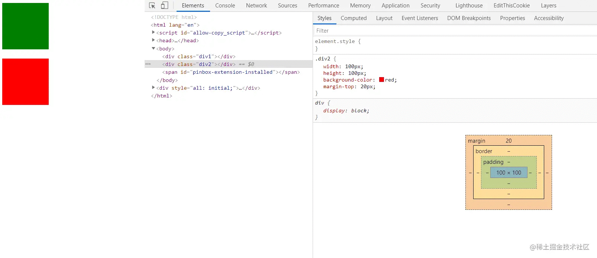Open the EditThisCookie tab
The height and width of the screenshot is (258, 597).
(512, 6)
